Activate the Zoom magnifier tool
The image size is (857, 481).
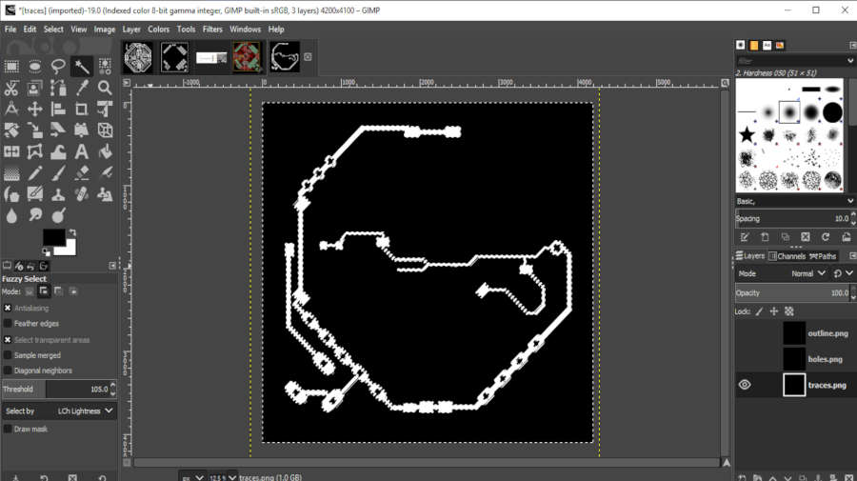click(105, 88)
